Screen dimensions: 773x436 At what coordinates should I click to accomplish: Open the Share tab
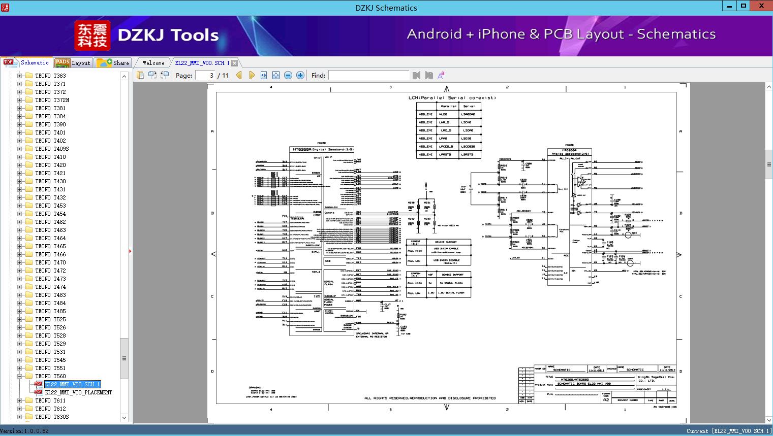coord(113,63)
